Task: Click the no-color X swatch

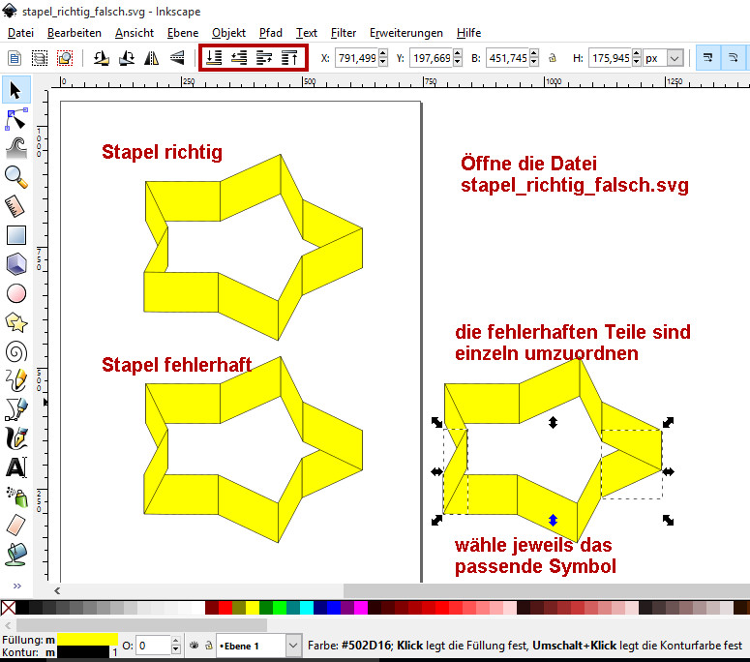Action: click(x=8, y=608)
